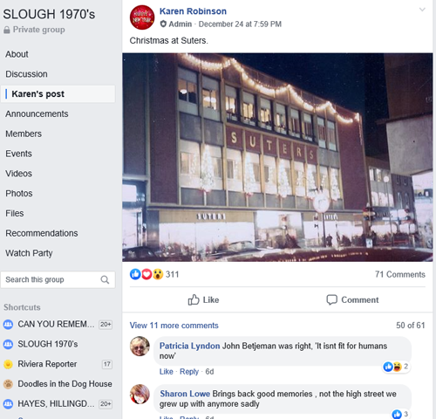The image size is (436, 419).
Task: Select Photos in the group sidebar
Action: [x=19, y=193]
